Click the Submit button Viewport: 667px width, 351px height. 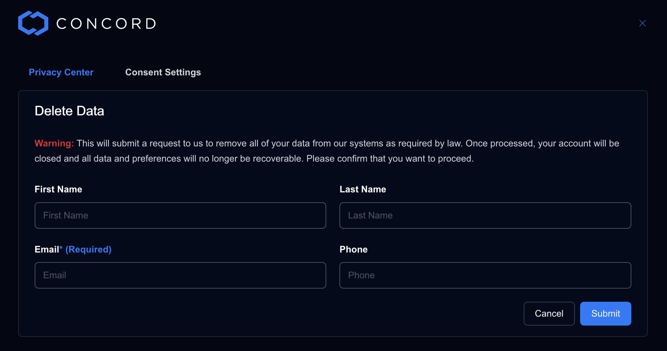pos(605,313)
